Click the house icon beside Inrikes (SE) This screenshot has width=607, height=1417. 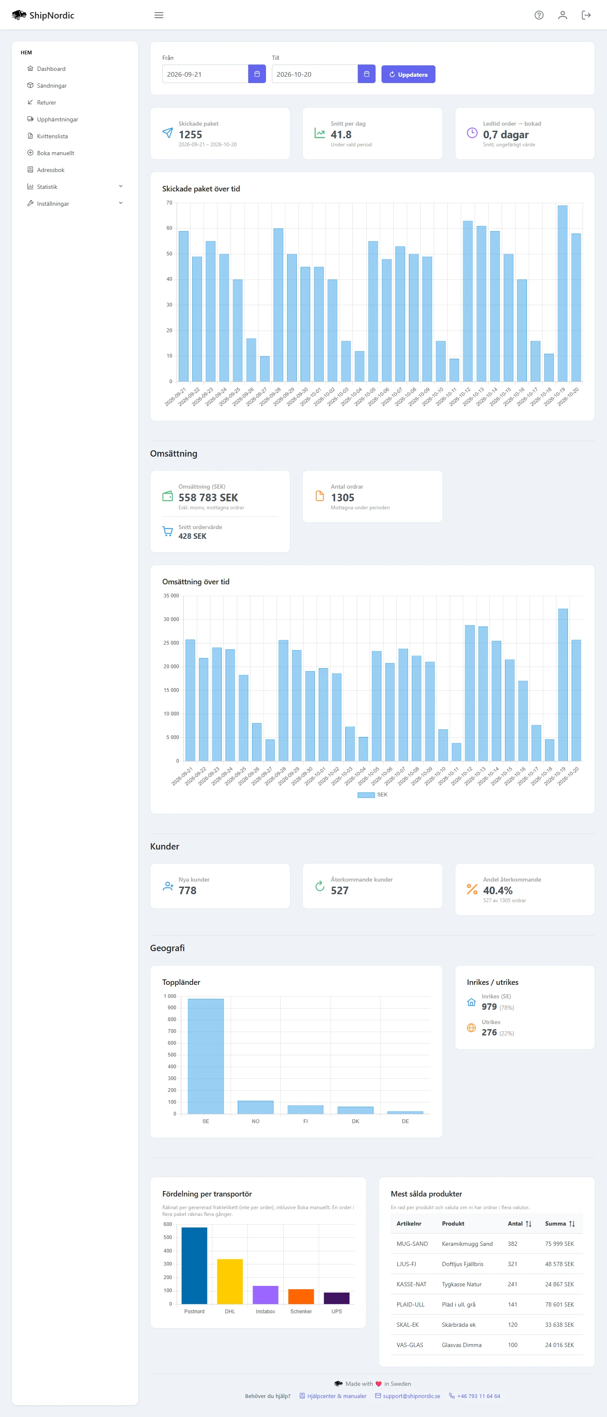click(x=471, y=1002)
